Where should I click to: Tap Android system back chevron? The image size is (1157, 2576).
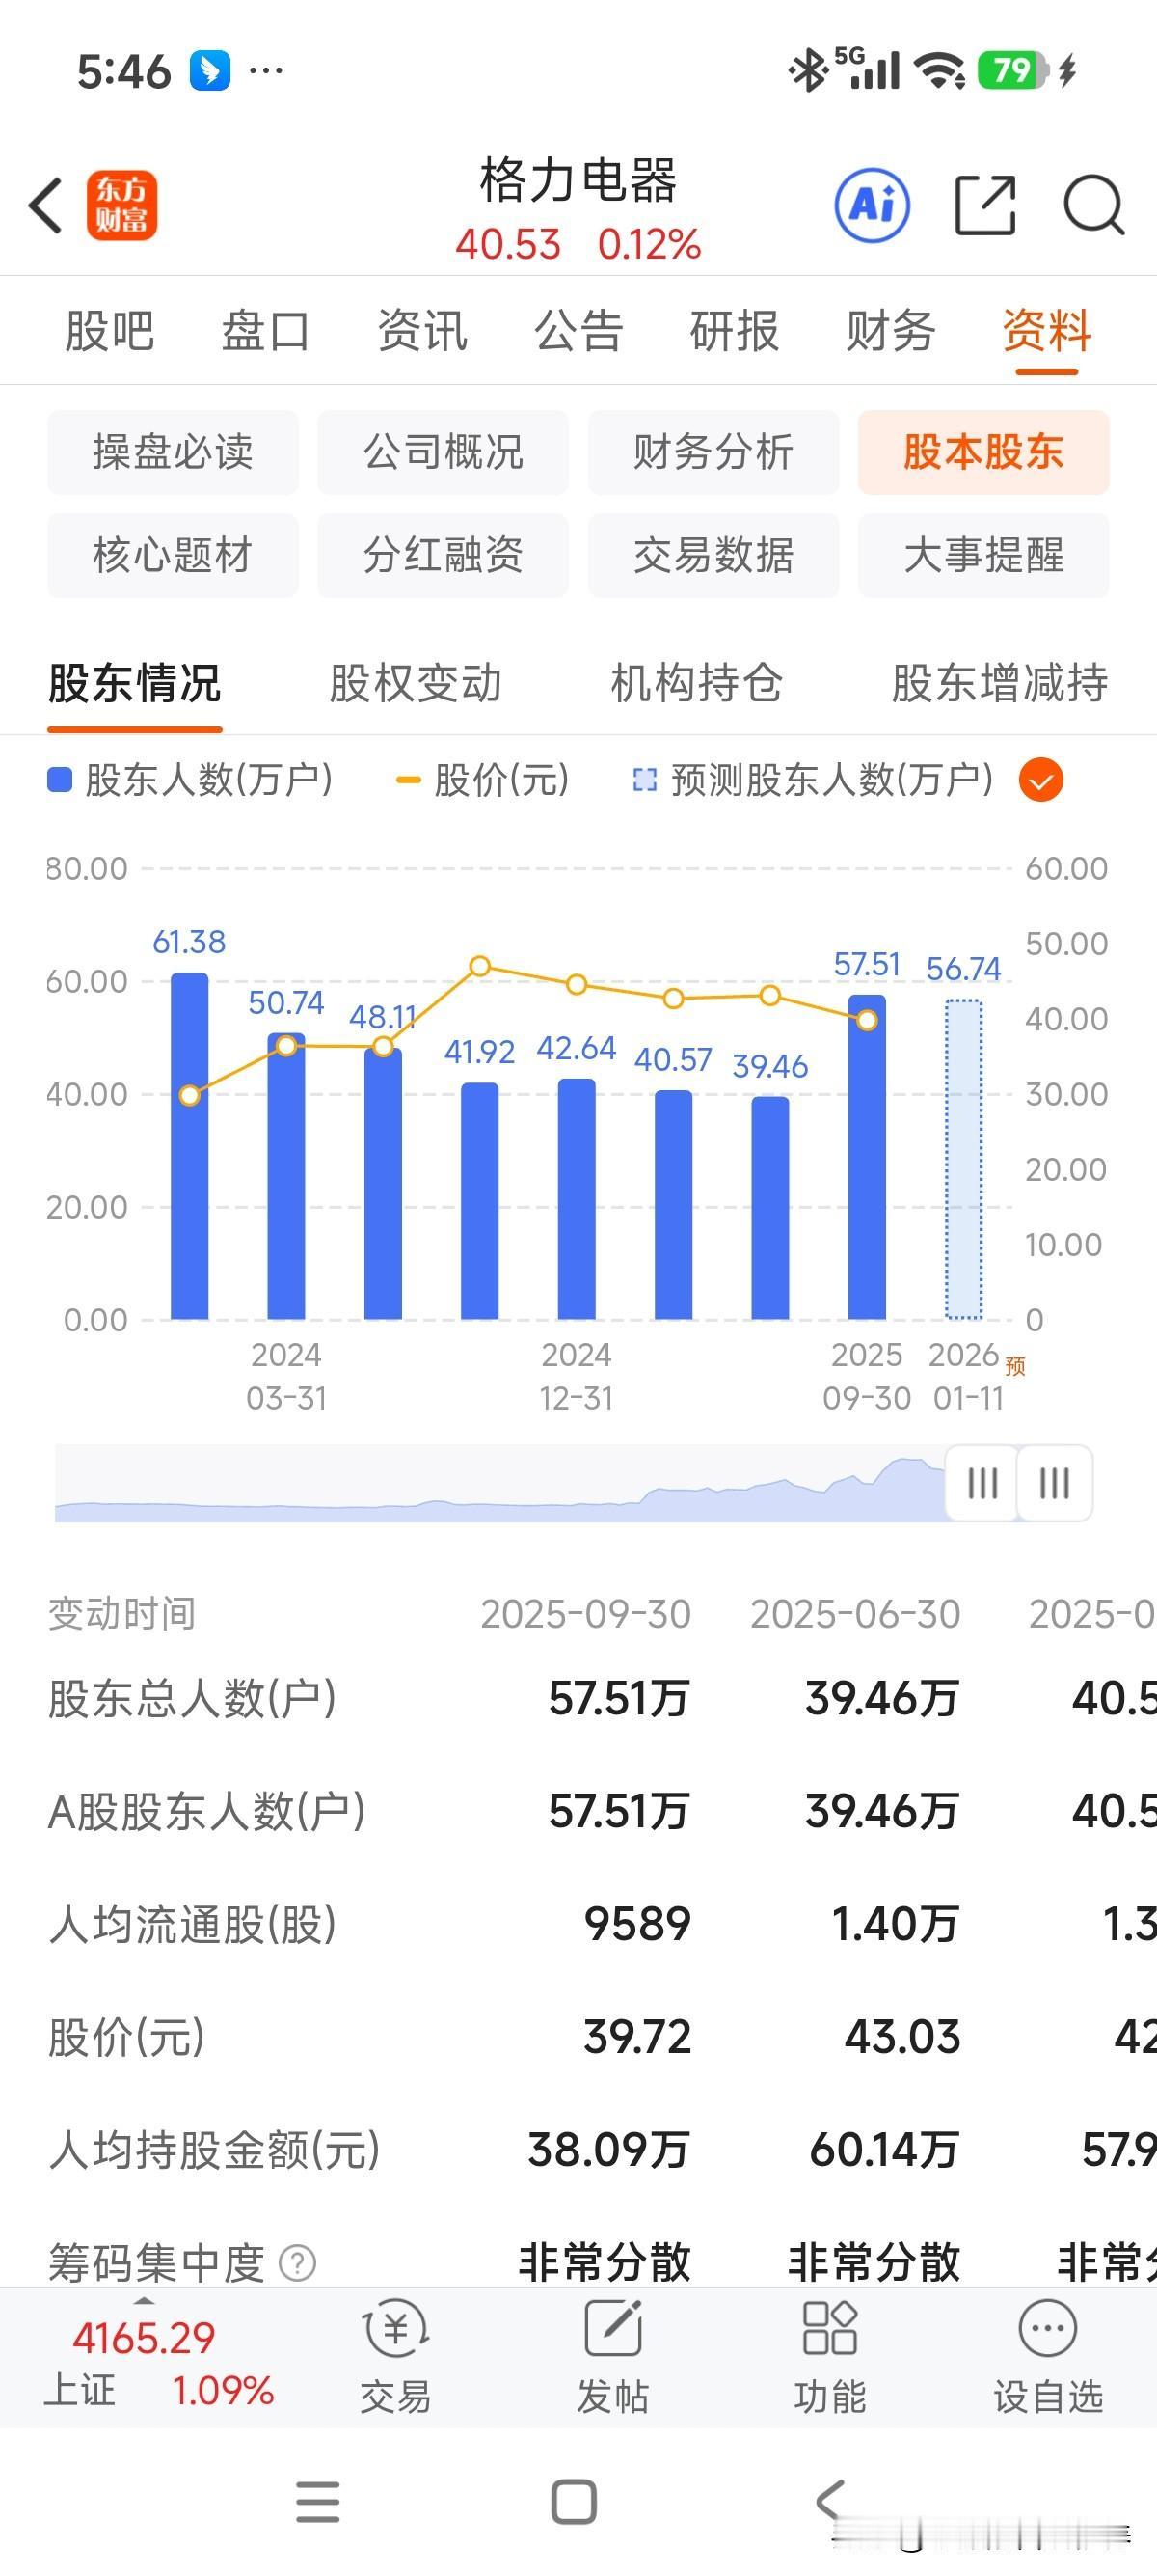(830, 2500)
